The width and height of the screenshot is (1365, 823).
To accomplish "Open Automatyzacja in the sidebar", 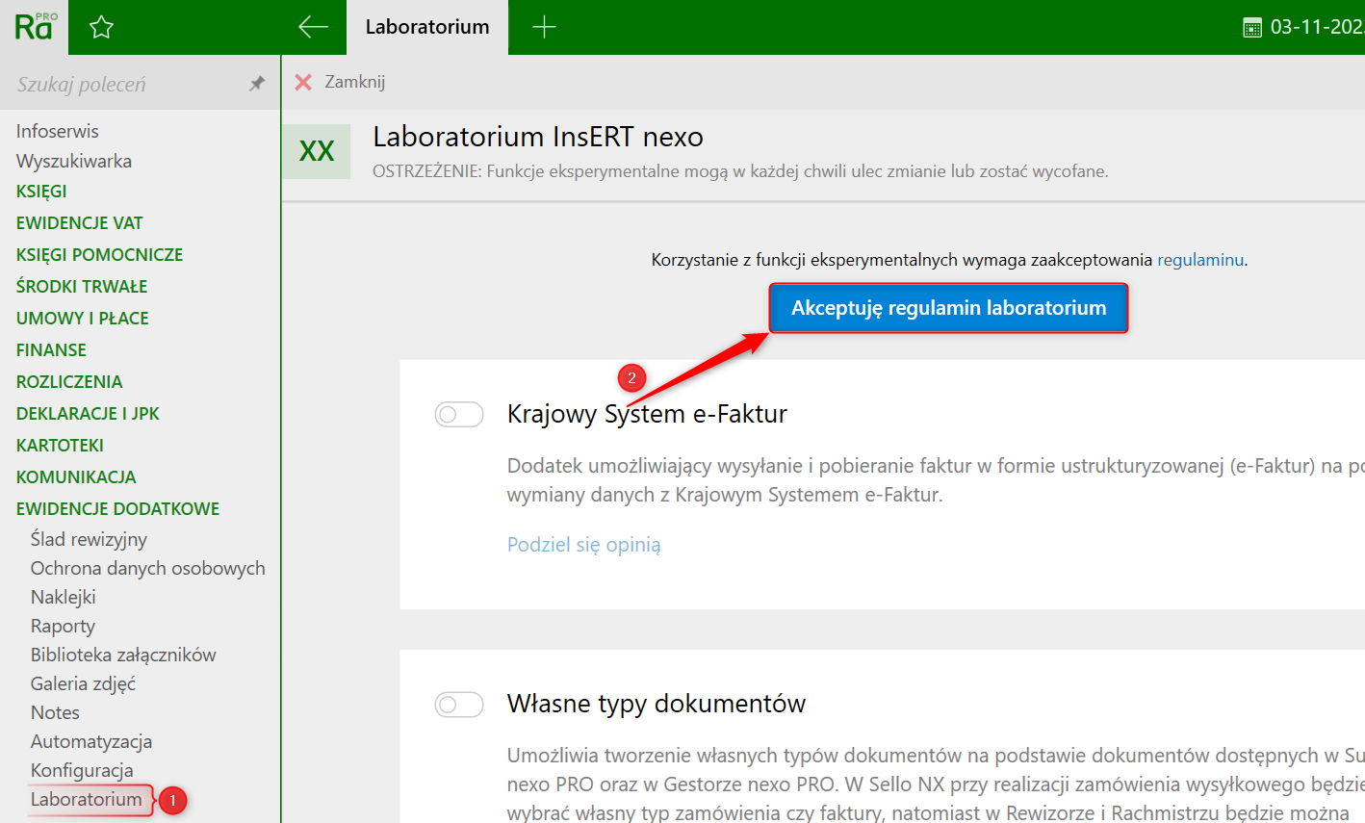I will pos(91,742).
